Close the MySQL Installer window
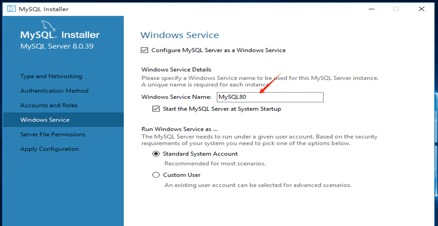438x226 pixels. click(422, 9)
